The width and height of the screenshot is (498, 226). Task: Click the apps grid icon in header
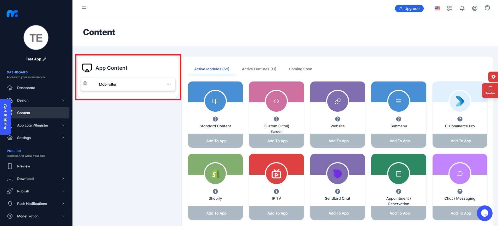(450, 8)
